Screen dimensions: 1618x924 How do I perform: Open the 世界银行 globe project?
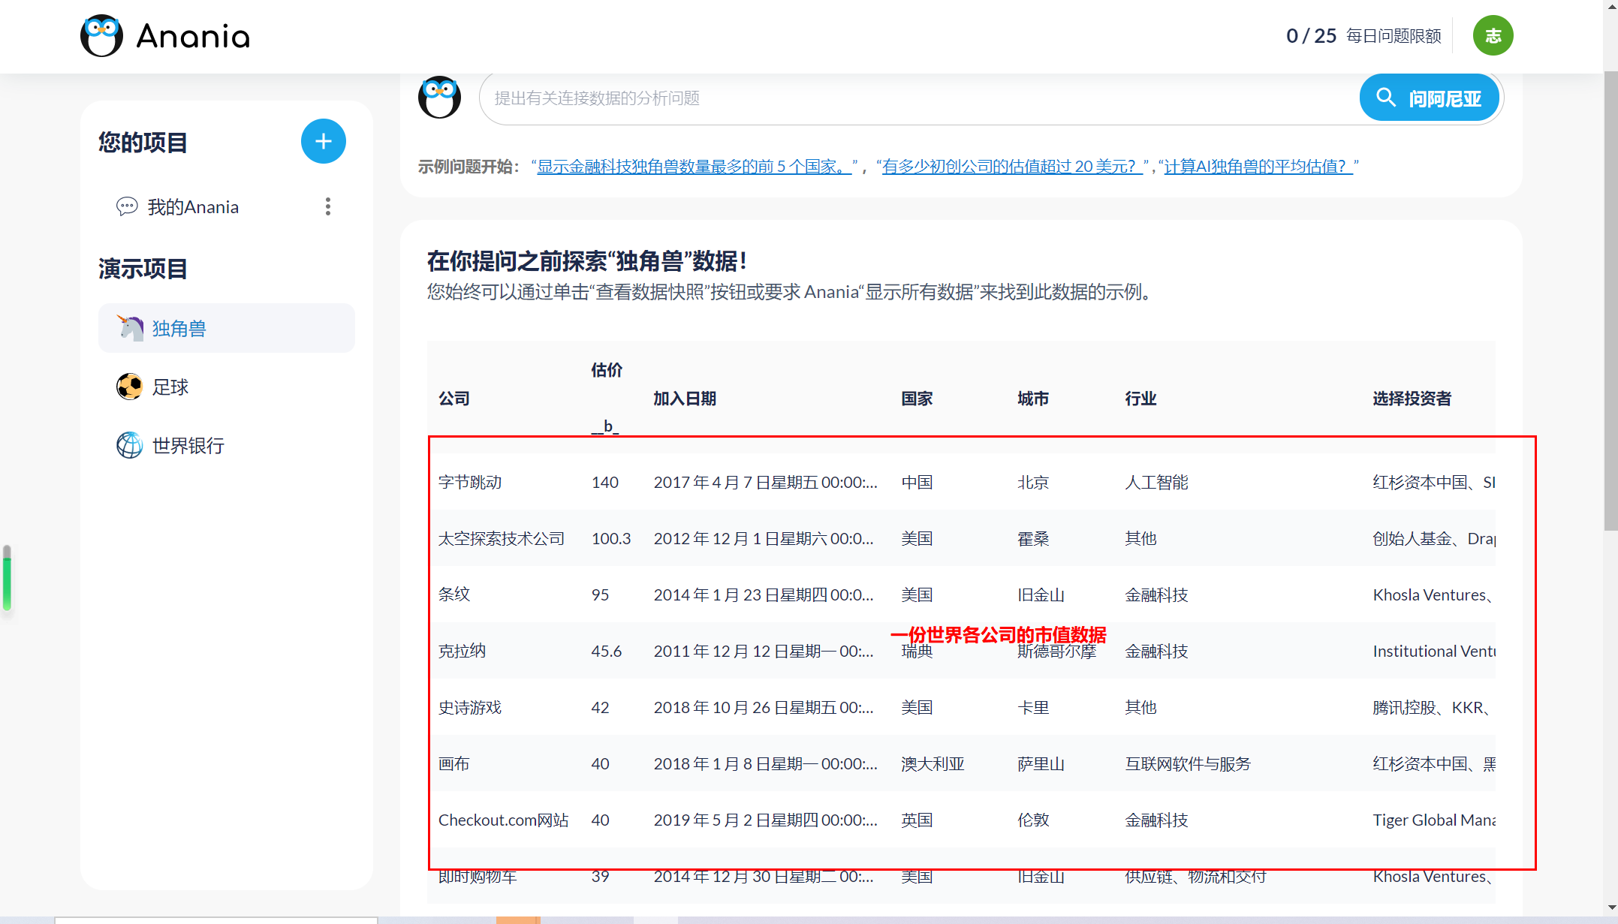(188, 445)
